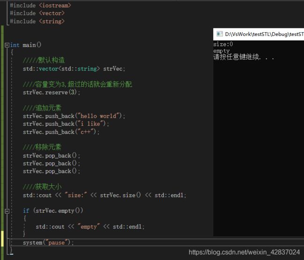Click the #include <vector> line

[x=37, y=14]
